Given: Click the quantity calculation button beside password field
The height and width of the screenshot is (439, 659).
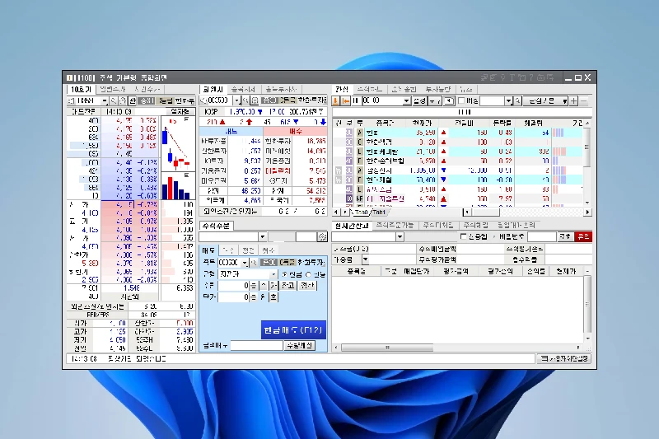Looking at the screenshot, I should point(300,345).
